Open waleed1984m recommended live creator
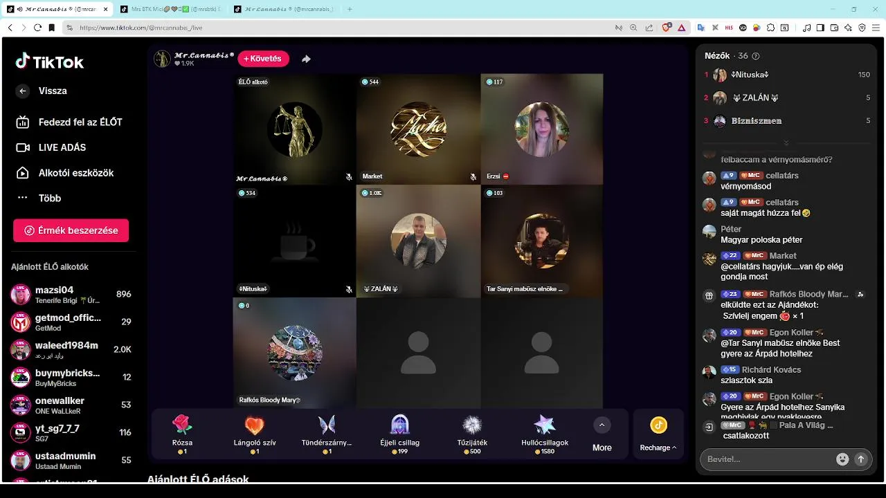The width and height of the screenshot is (886, 498). tap(71, 349)
